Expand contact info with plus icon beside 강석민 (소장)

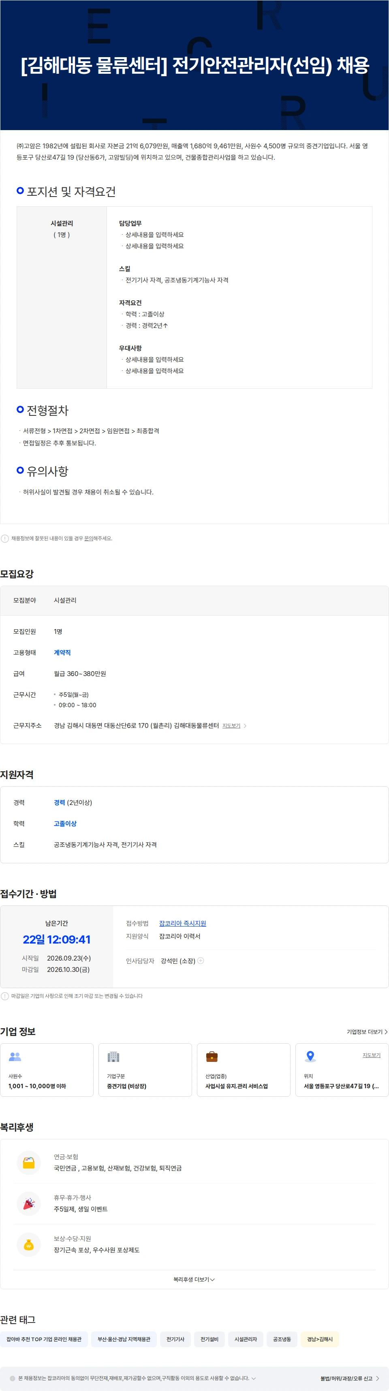point(201,961)
